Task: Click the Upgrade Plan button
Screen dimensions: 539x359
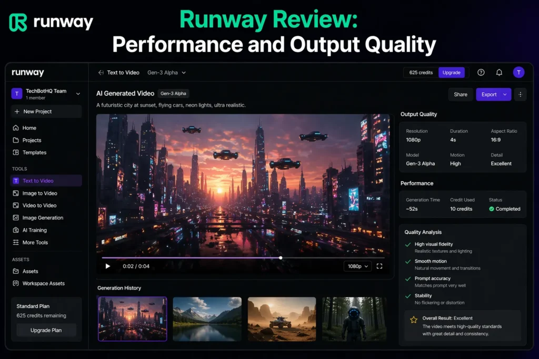Action: pyautogui.click(x=46, y=330)
